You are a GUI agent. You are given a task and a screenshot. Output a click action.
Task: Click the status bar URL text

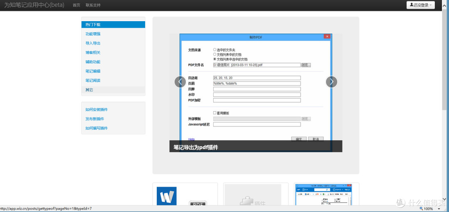click(x=46, y=209)
